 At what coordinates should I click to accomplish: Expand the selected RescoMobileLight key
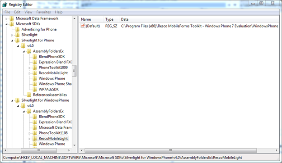(29, 139)
